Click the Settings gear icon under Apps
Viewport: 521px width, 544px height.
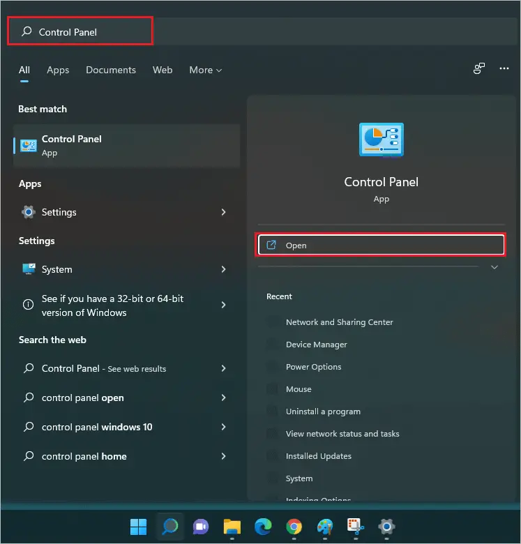click(x=29, y=212)
